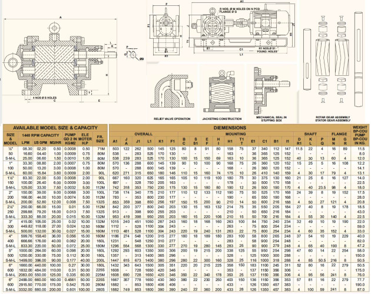The height and width of the screenshot is (294, 371).
Task: Click the 'DIMENSIONS' table header
Action: point(230,127)
